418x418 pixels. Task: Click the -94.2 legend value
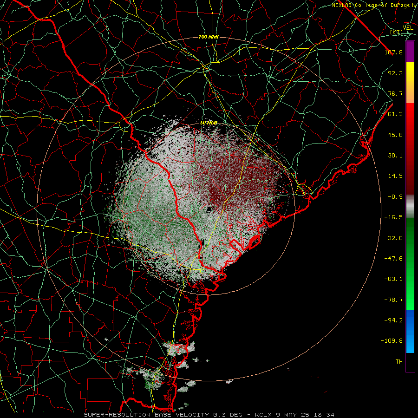coord(393,320)
